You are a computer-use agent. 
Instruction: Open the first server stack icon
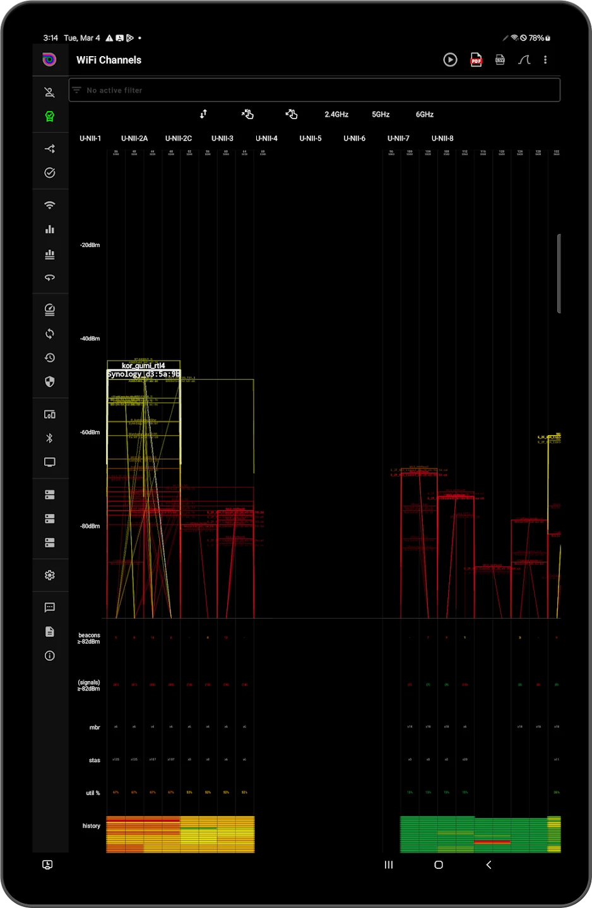50,495
